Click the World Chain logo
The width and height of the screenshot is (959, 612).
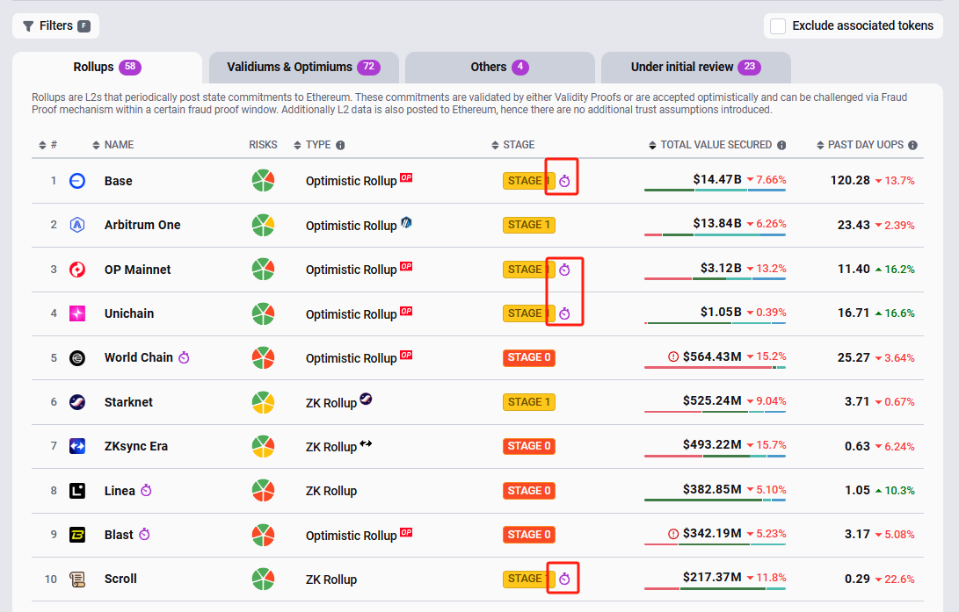point(77,358)
